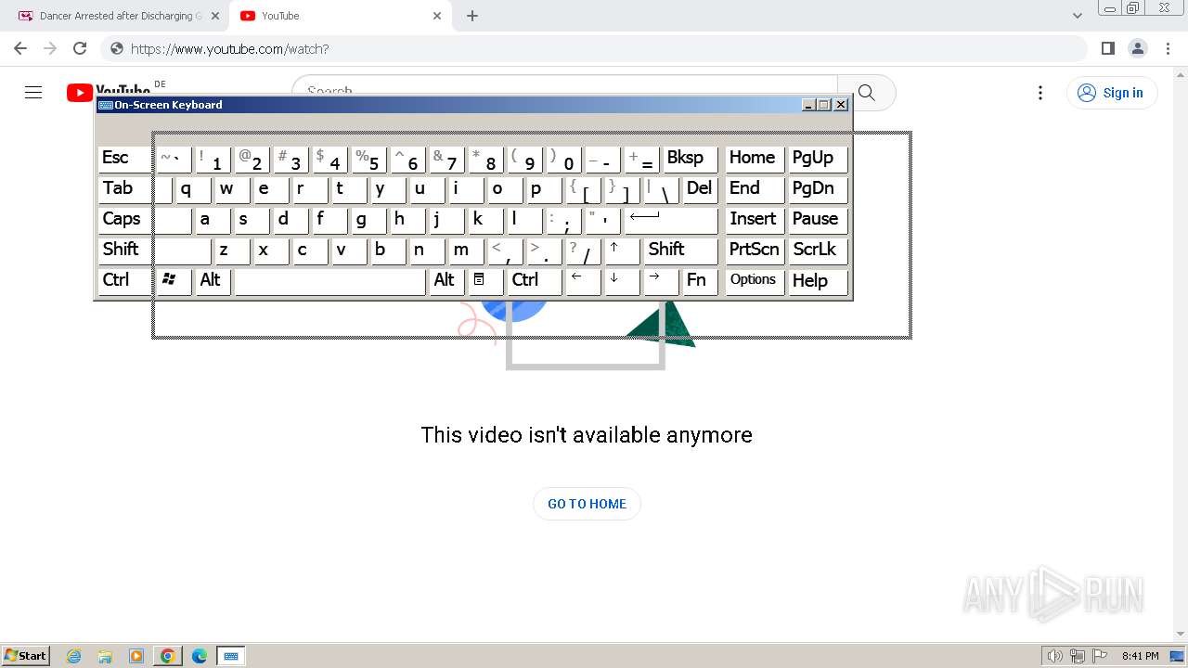Viewport: 1188px width, 668px height.
Task: Click the Windows logo key
Action: coord(174,281)
